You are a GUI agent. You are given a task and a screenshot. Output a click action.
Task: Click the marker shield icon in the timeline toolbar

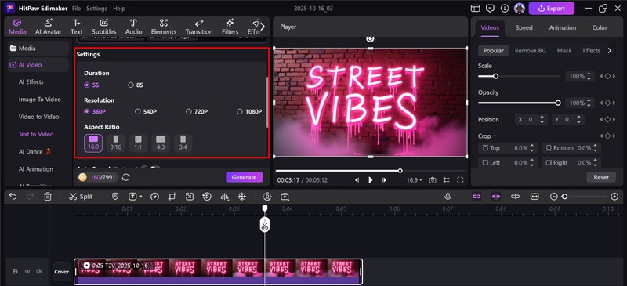(115, 197)
